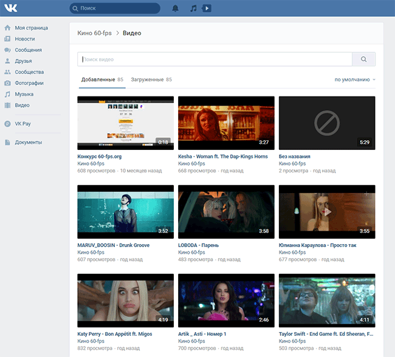Click the home icon beside Моя страница
Viewport: 395px width, 357px height.
7,28
